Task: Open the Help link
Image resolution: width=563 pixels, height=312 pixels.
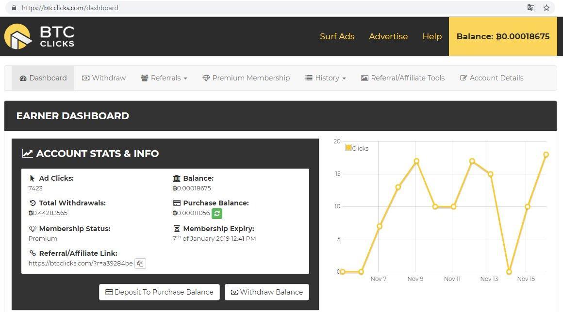Action: tap(432, 36)
